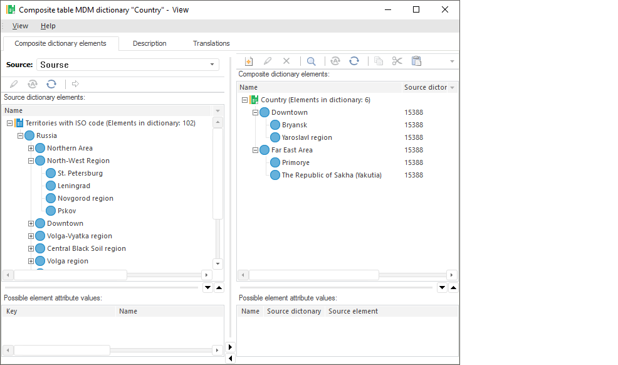Click the Territories with ISO code dictionary icon

(x=19, y=123)
